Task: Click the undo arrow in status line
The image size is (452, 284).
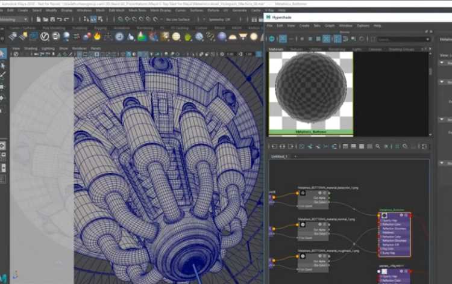Action: pos(60,19)
